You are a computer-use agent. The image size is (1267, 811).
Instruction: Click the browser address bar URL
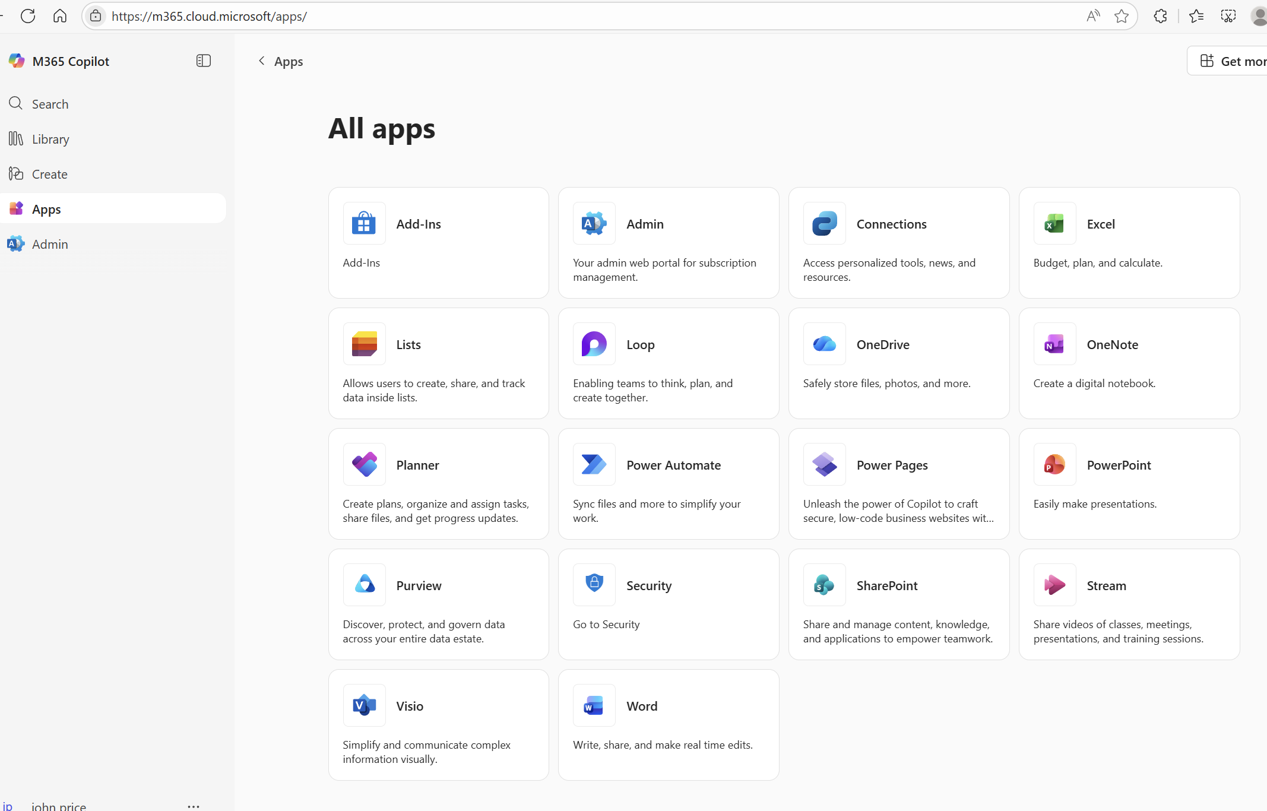click(209, 16)
